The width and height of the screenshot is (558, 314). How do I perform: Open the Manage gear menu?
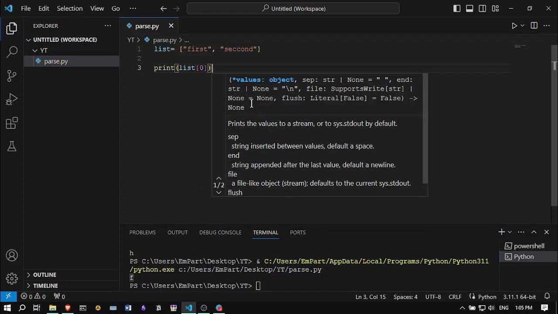12,278
